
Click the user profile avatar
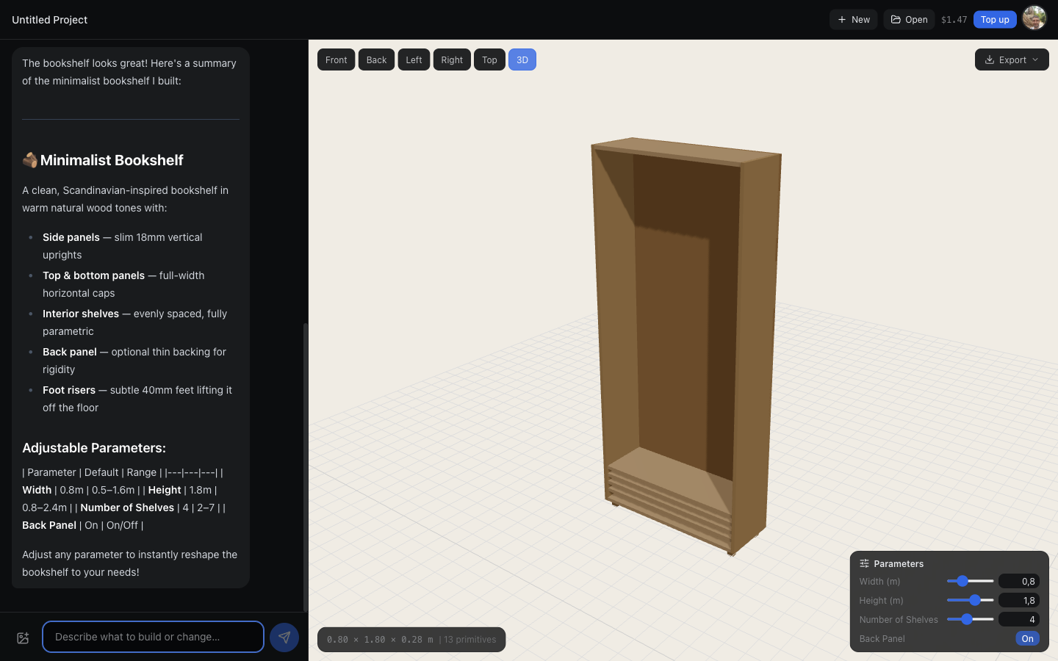click(1034, 19)
